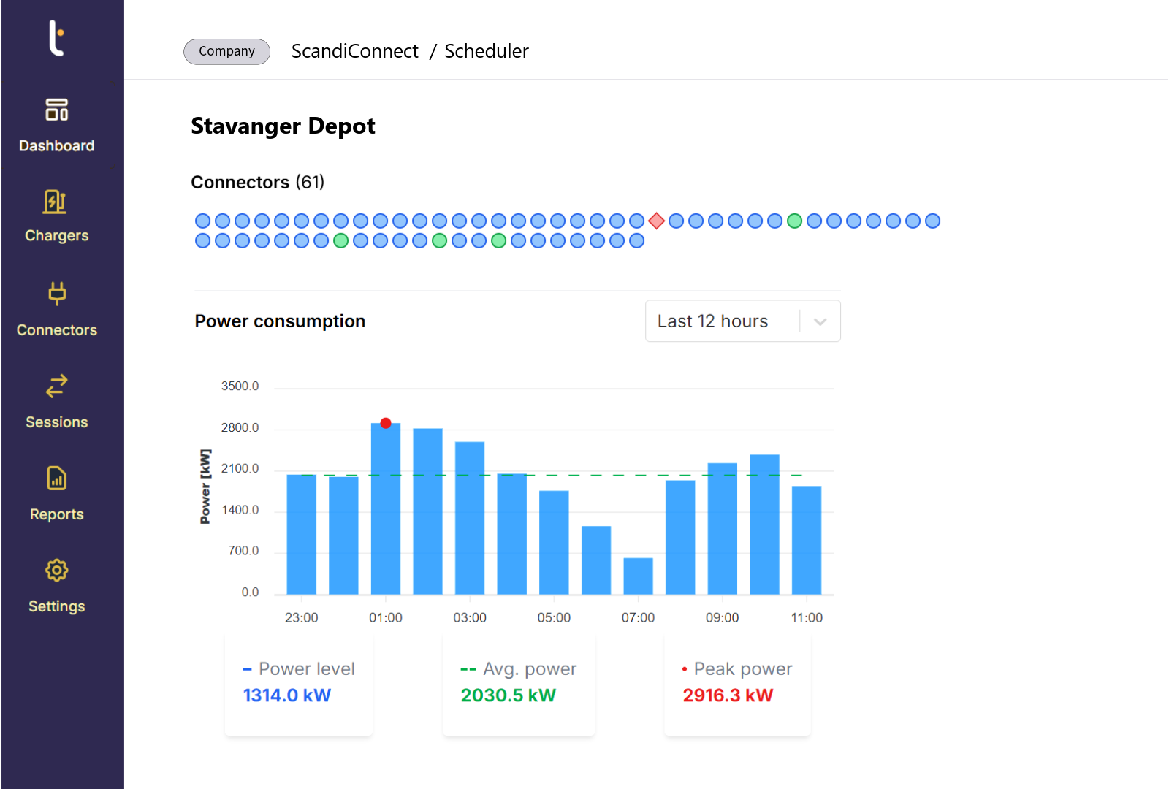Click the red peak power marker
Screen dimensions: 1169x789
[x=386, y=423]
